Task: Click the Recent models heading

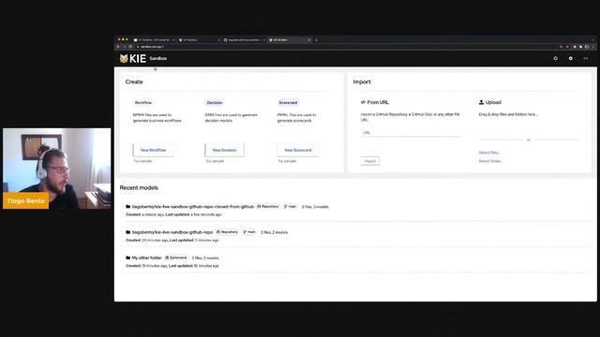Action: click(139, 188)
